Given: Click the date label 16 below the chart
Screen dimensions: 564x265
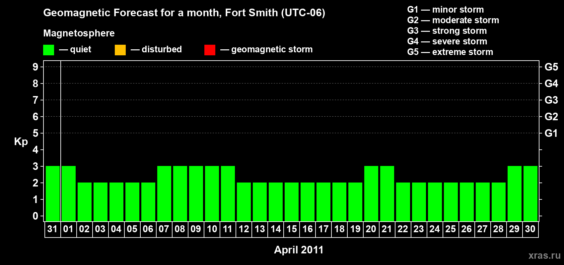Looking at the screenshot, I should click(x=307, y=229).
